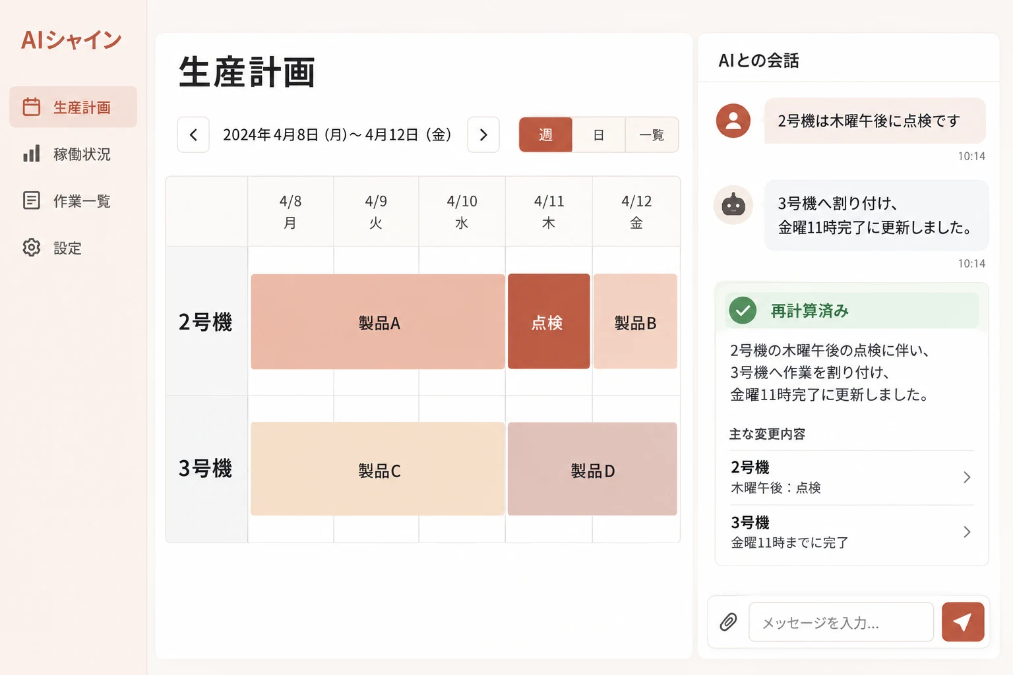Select the 製品B block on 2号機
This screenshot has width=1013, height=675.
(x=635, y=322)
